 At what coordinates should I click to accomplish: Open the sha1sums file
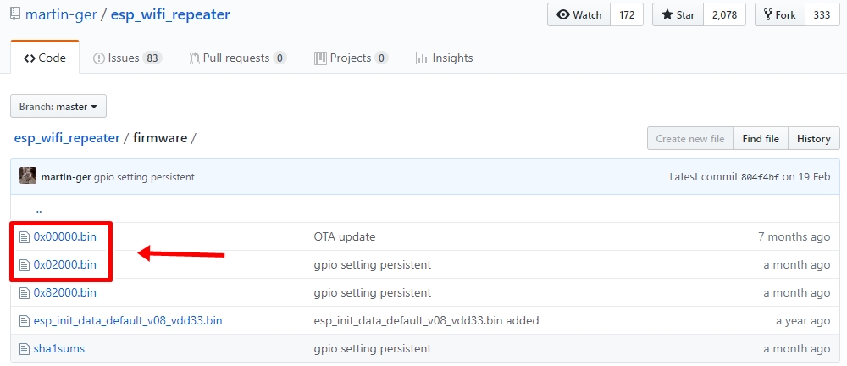tap(59, 349)
